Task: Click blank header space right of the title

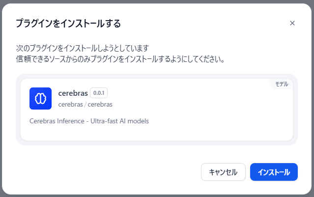Action: 206,23
